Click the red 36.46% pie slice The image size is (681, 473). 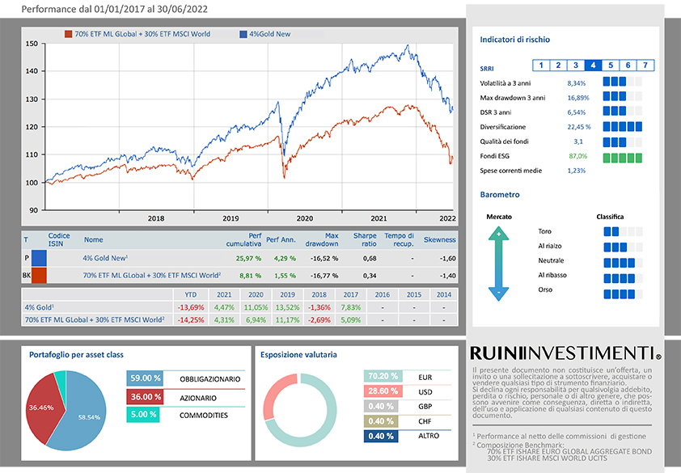pyautogui.click(x=41, y=408)
